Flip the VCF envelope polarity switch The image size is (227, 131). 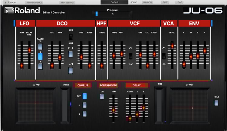point(130,56)
